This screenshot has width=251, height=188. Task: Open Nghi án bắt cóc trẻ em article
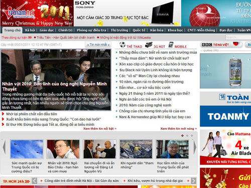(145, 99)
